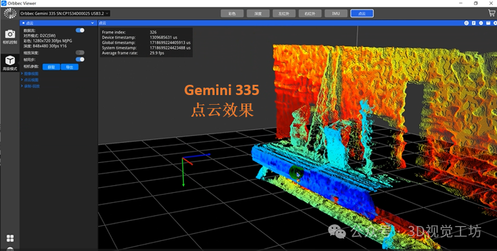Select the highlighted 点云 tab
This screenshot has width=497, height=251.
click(x=362, y=13)
